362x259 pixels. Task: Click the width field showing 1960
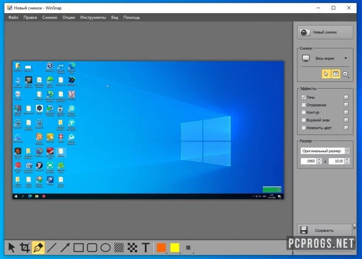(309, 161)
